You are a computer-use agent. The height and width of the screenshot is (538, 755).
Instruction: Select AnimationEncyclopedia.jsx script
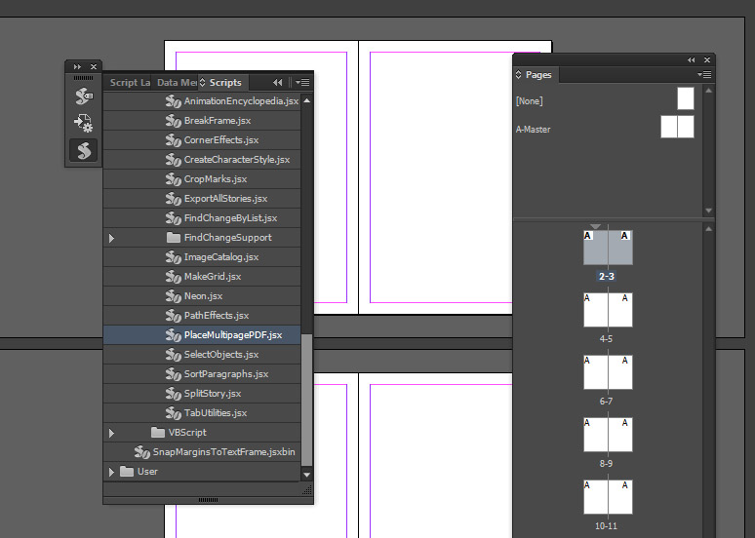click(x=202, y=101)
